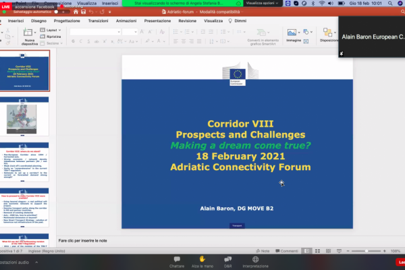The image size is (405, 270).
Task: Open the Revisione ribbon tab
Action: pos(187,21)
